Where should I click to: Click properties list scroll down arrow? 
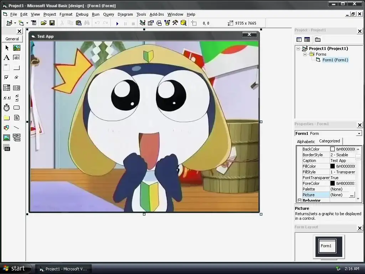358,199
